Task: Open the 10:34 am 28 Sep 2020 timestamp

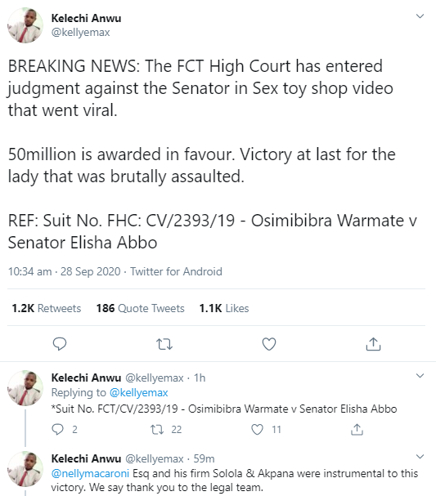Action: point(65,271)
